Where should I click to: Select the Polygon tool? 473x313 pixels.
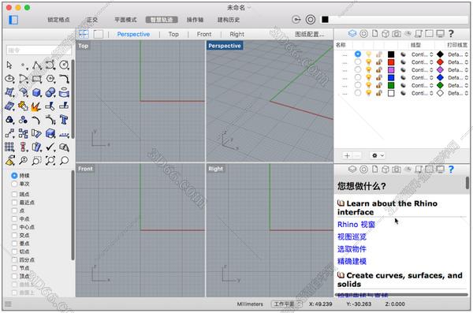50,79
